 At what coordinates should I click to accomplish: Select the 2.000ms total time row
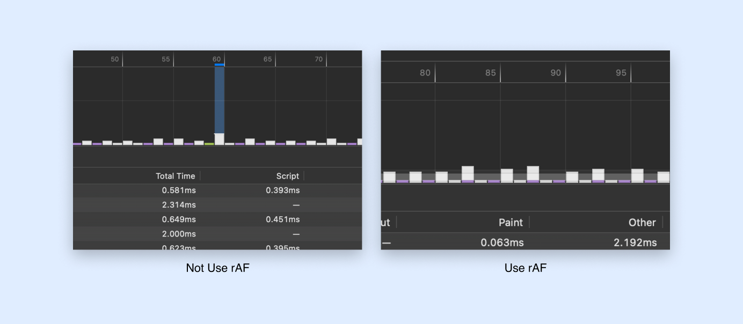pyautogui.click(x=179, y=234)
